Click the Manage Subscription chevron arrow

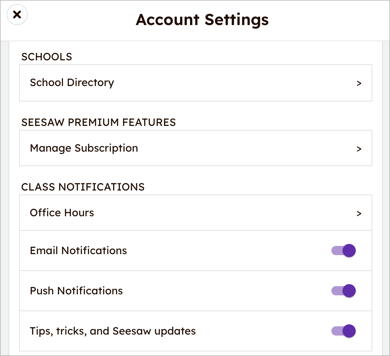coord(359,149)
